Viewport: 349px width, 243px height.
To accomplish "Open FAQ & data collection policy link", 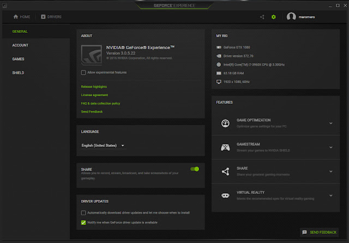I will [x=100, y=103].
